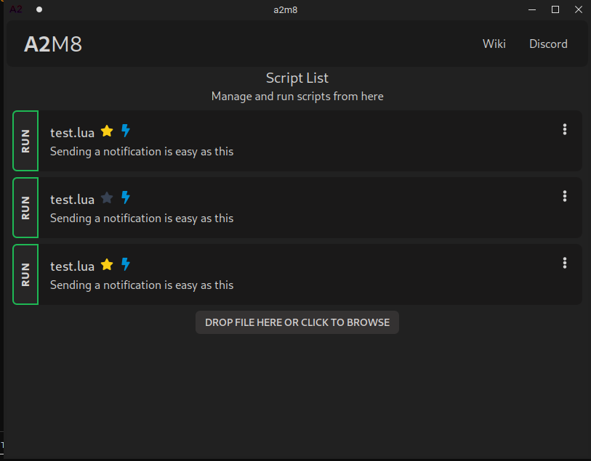Viewport: 591px width, 461px height.
Task: Toggle the star on the third test.lua
Action: click(107, 264)
